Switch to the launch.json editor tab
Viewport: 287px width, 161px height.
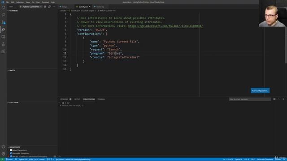83,7
